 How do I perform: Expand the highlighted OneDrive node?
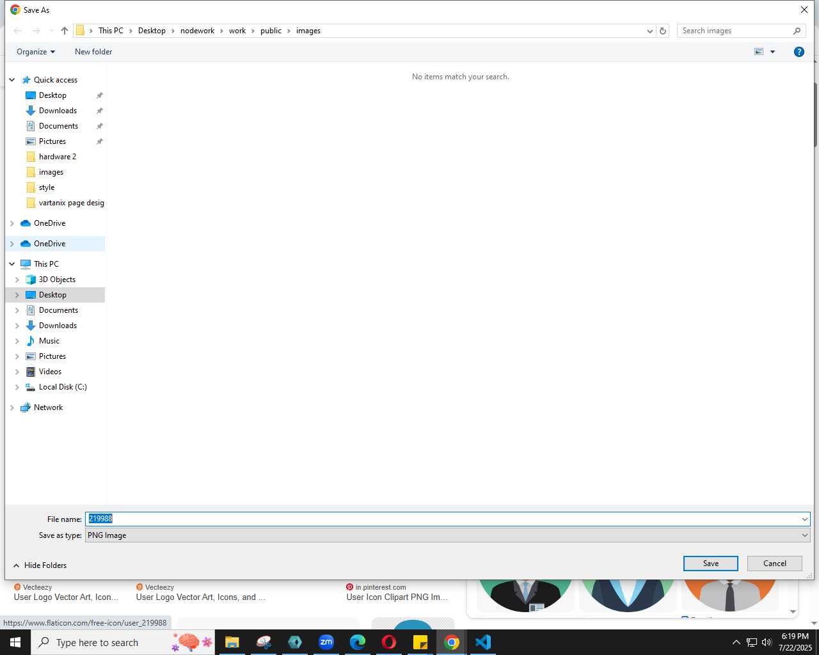tap(12, 244)
